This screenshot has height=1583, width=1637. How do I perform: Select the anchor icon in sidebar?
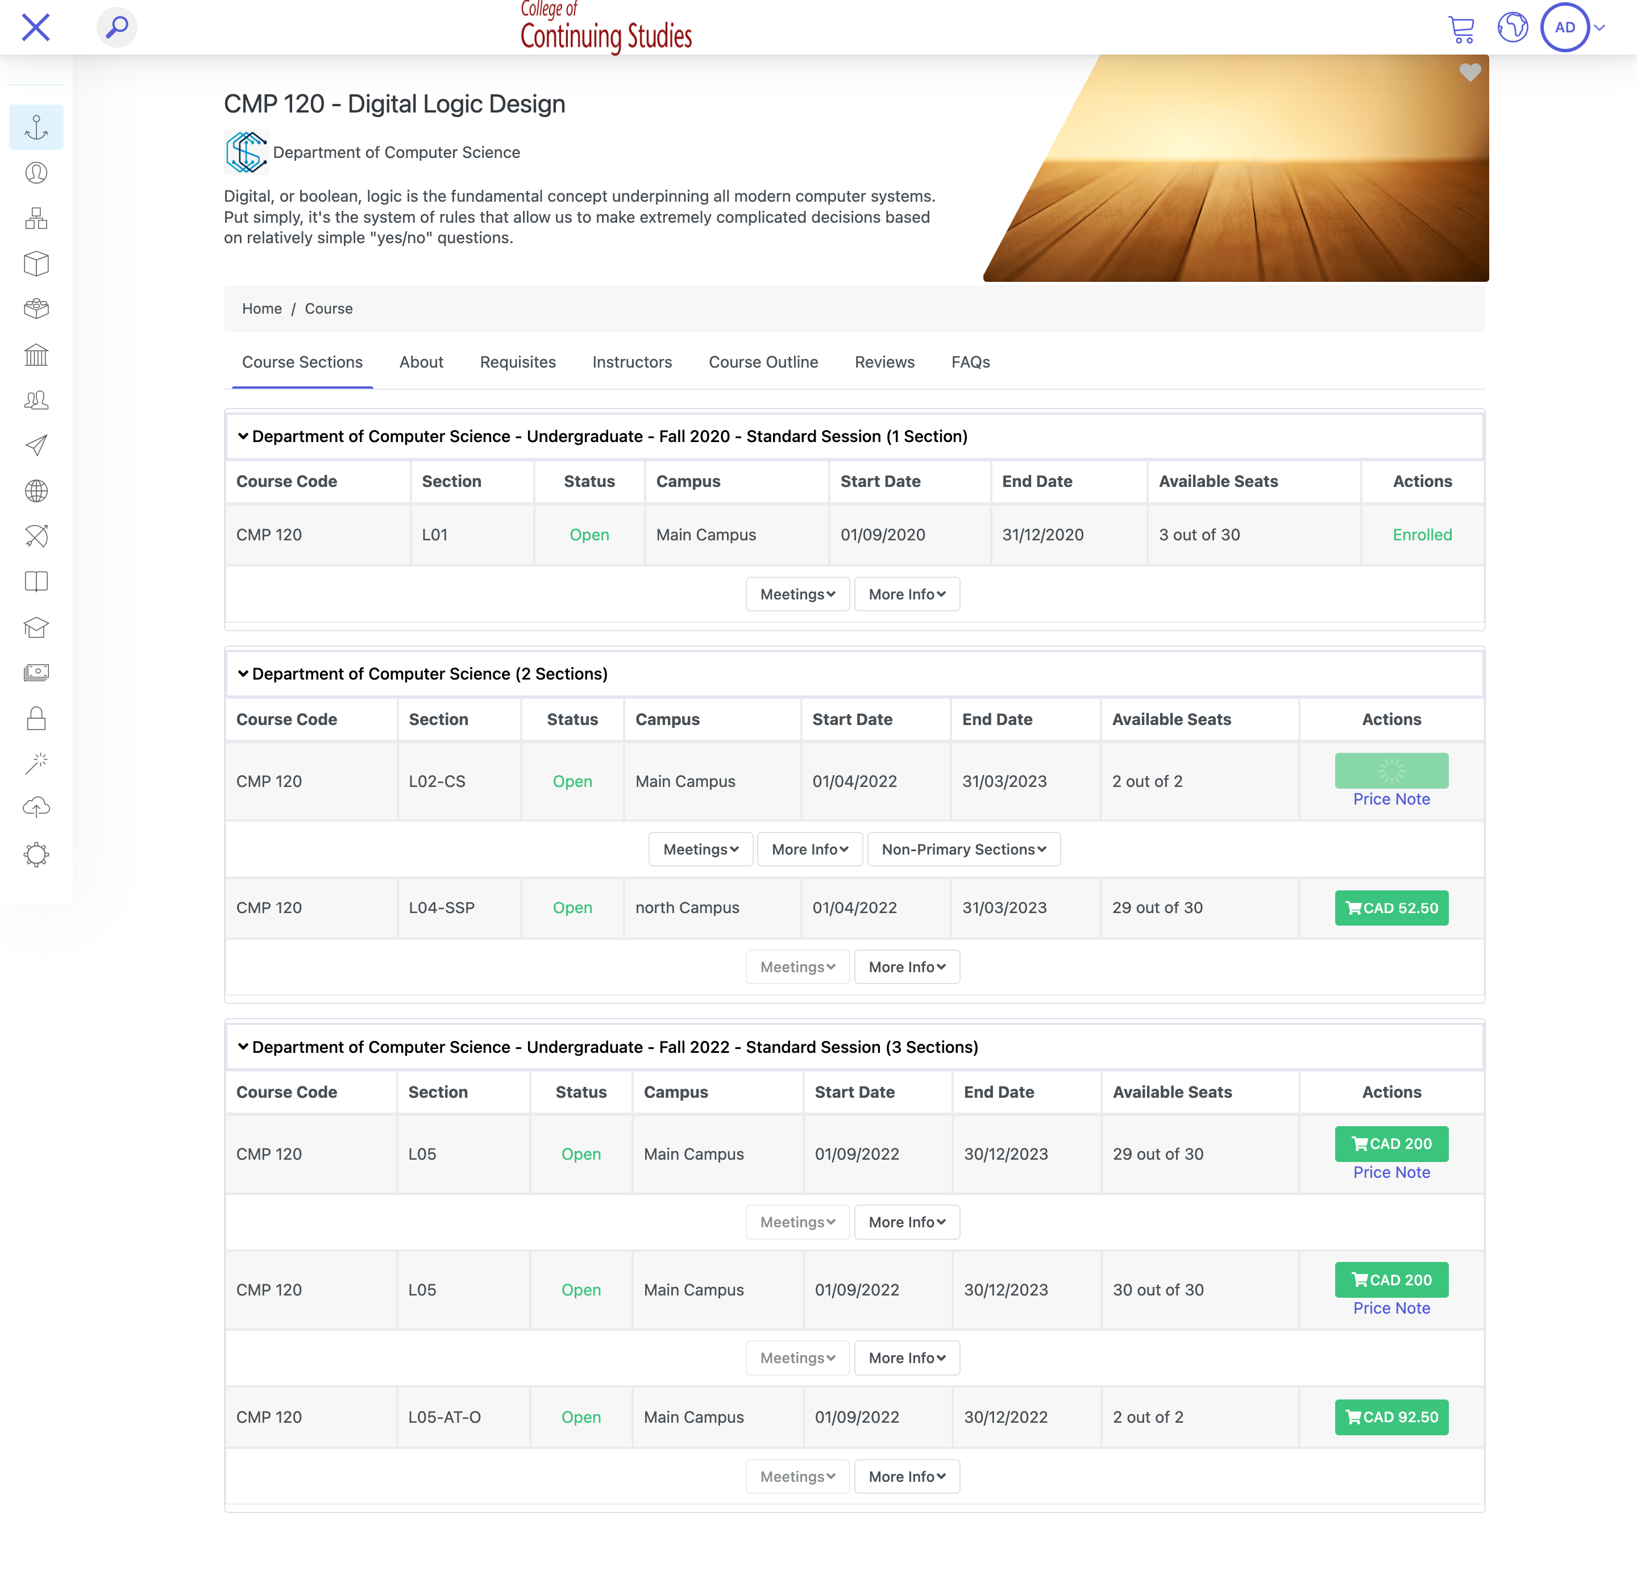point(36,127)
